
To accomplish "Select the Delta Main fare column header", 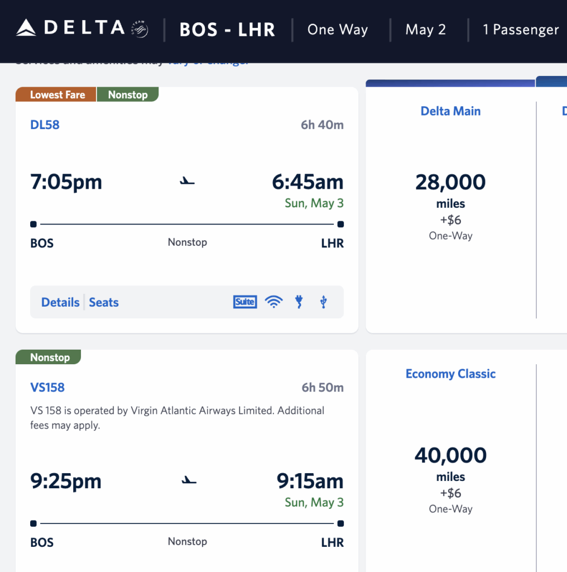I will 450,111.
